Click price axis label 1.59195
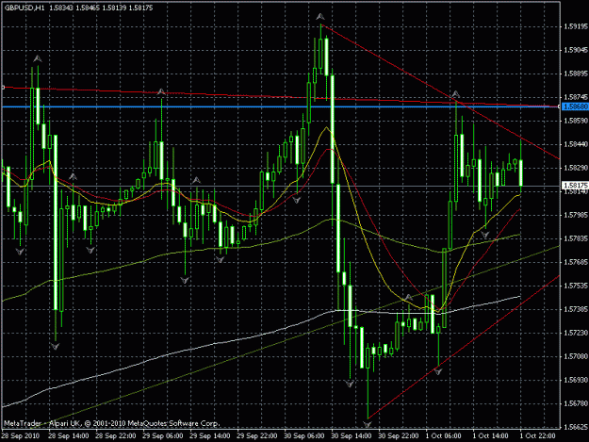Viewport: 589px width, 442px height. 575,26
